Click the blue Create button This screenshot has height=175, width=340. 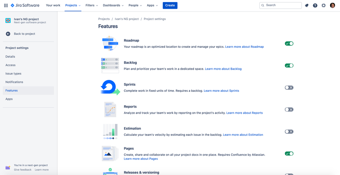[x=170, y=5]
